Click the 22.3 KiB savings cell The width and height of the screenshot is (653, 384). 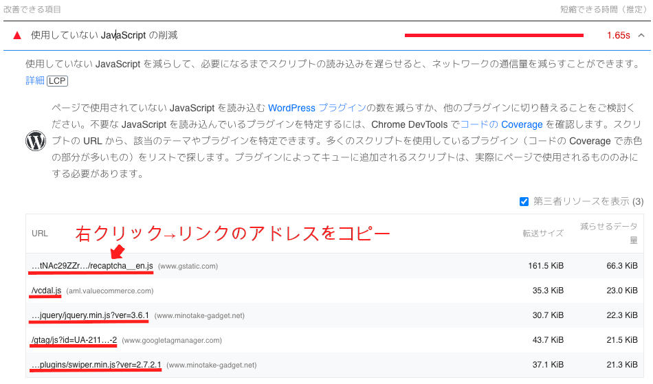(x=622, y=315)
